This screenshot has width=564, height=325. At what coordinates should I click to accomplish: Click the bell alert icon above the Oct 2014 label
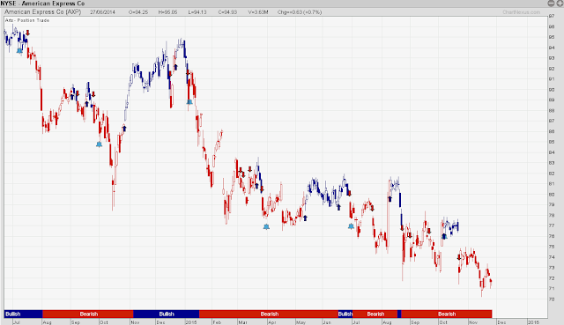pos(99,144)
